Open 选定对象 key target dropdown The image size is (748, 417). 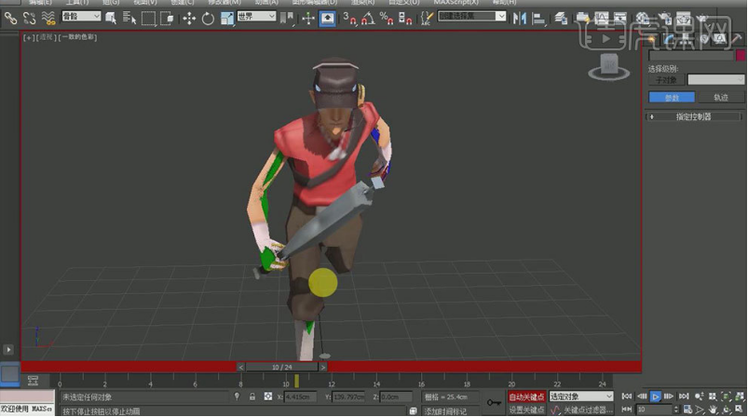pos(581,397)
